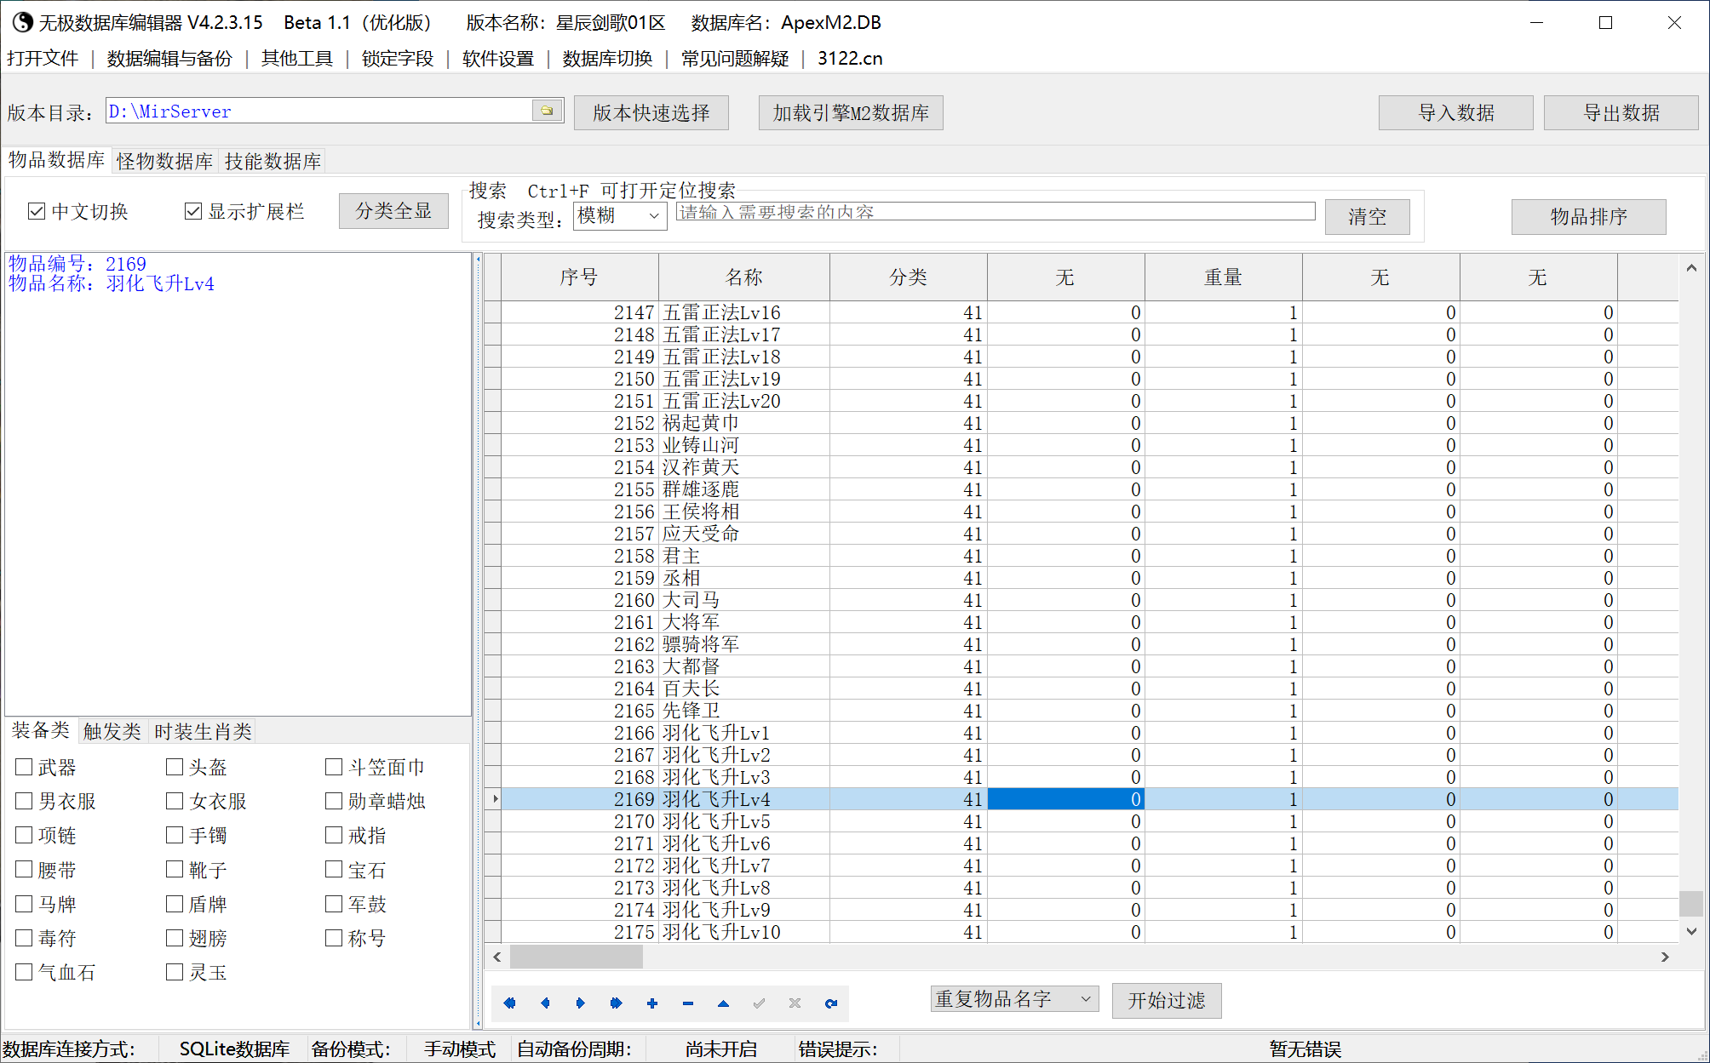This screenshot has height=1063, width=1710.
Task: Edit record triangle icon
Action: [723, 1003]
